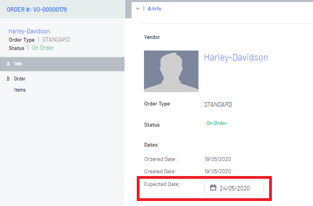Open Harley-Davidson link in left sidebar
This screenshot has height=206, width=313.
tap(29, 31)
